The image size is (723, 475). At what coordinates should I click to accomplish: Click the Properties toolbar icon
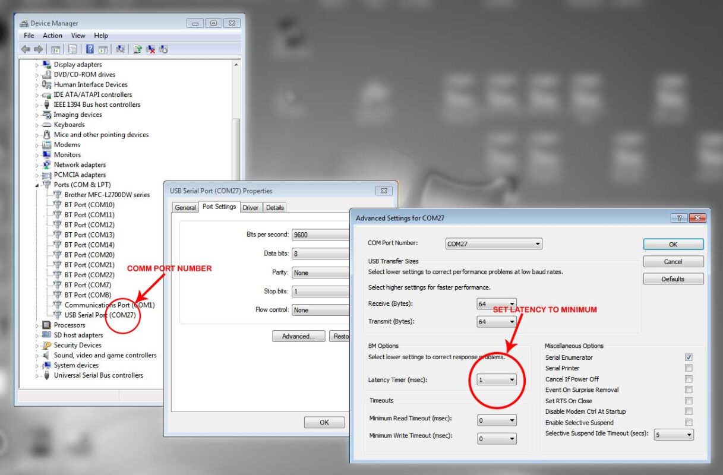point(72,49)
